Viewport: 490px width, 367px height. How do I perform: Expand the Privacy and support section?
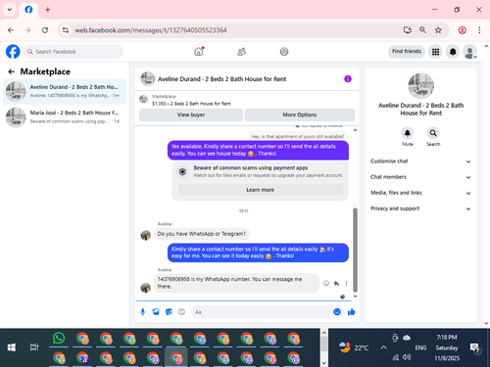coord(421,208)
